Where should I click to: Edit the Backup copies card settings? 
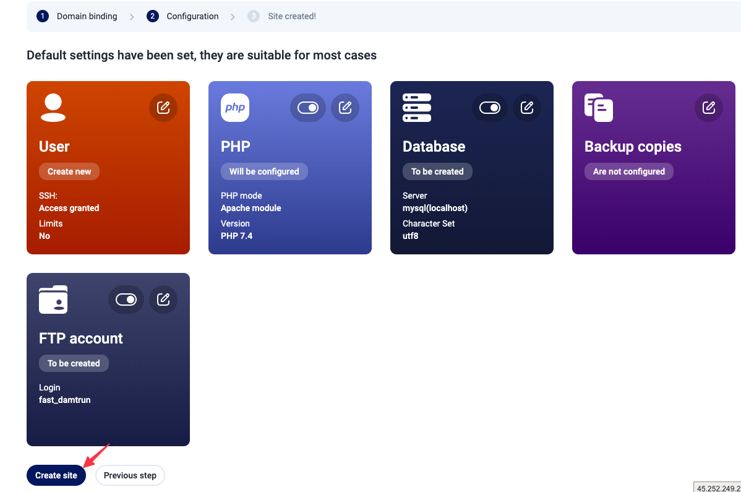[x=709, y=108]
